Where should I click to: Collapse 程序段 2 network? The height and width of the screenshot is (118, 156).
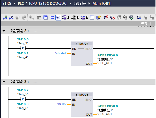click(4, 31)
